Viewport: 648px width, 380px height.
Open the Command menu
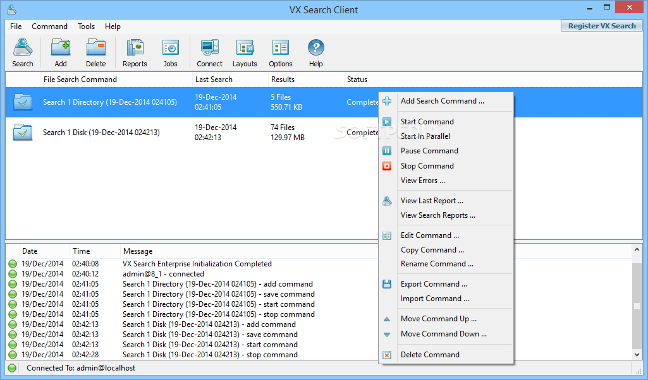(x=49, y=27)
